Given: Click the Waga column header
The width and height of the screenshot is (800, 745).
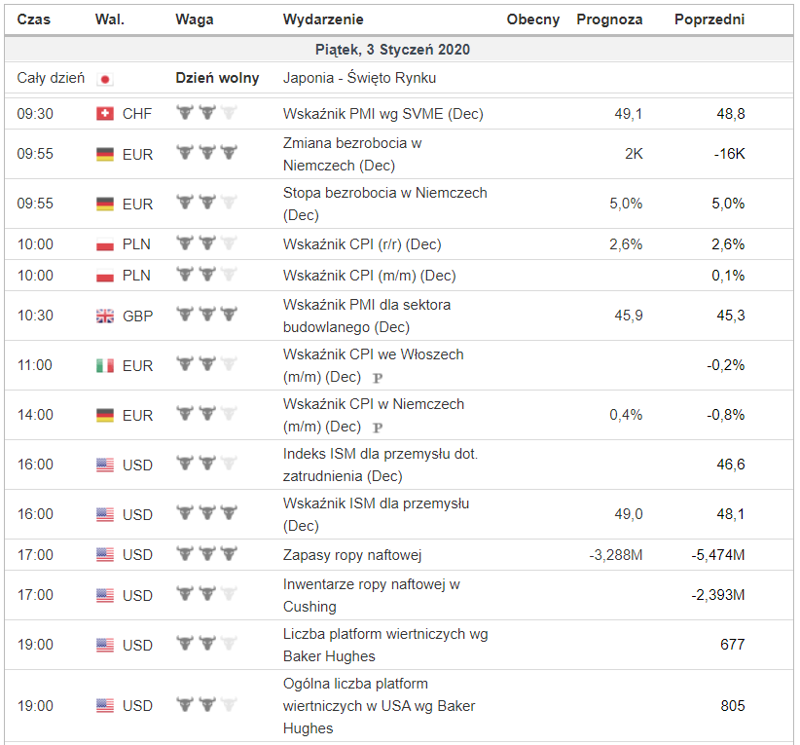Looking at the screenshot, I should click(x=191, y=19).
